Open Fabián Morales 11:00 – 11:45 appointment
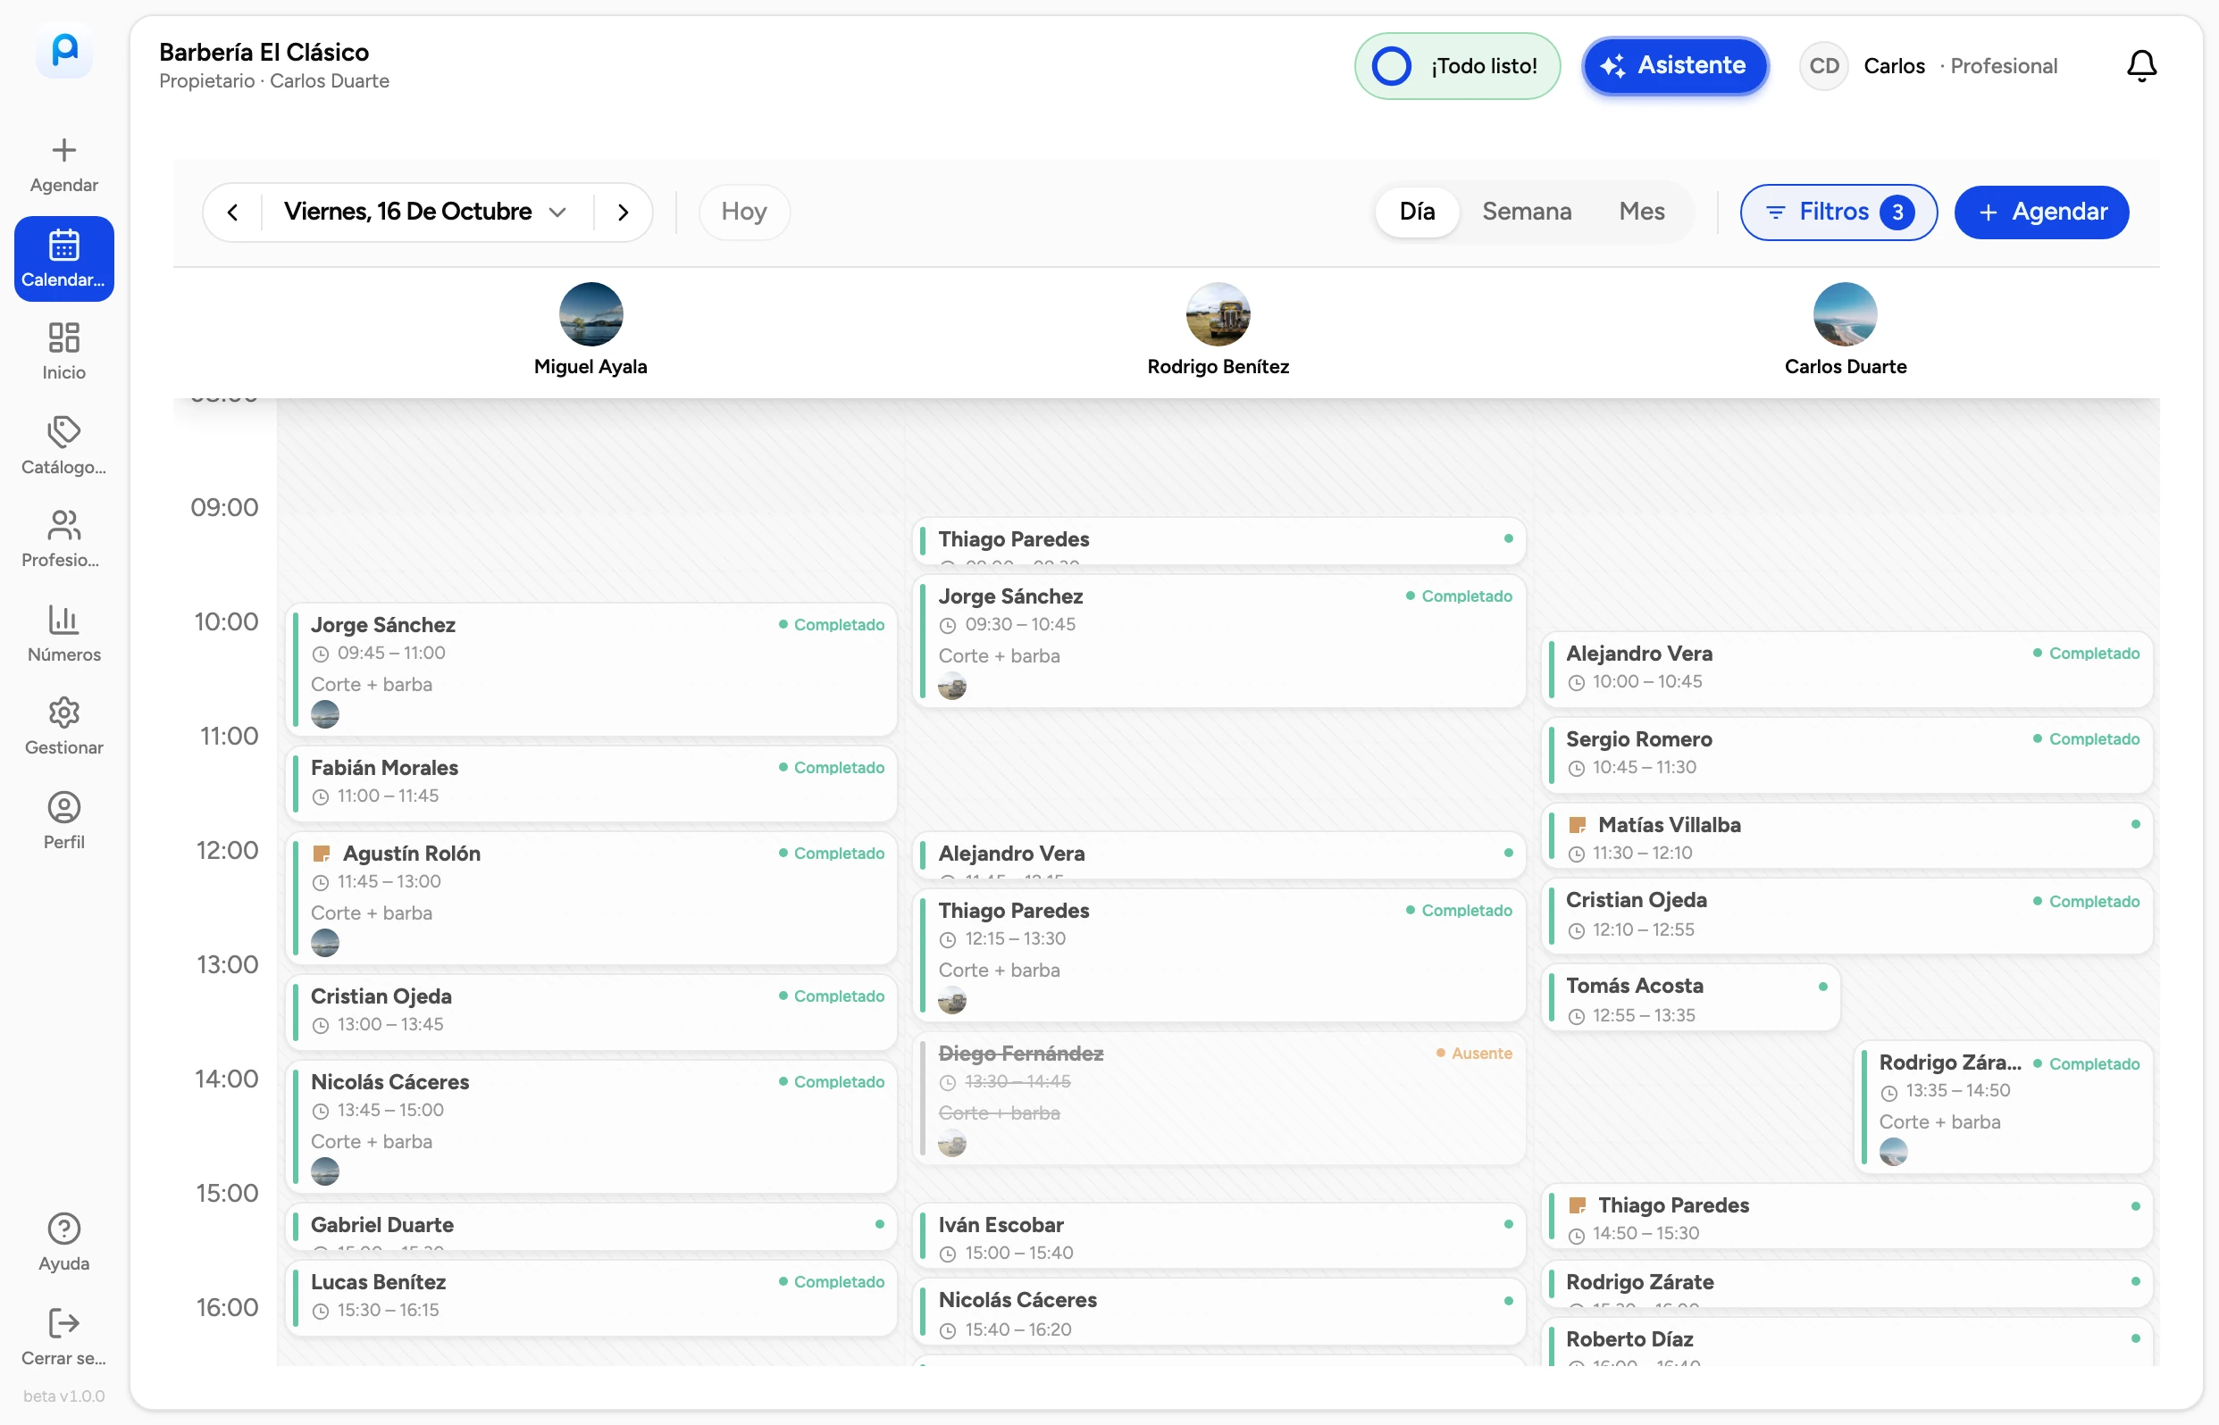This screenshot has width=2219, height=1425. point(591,783)
